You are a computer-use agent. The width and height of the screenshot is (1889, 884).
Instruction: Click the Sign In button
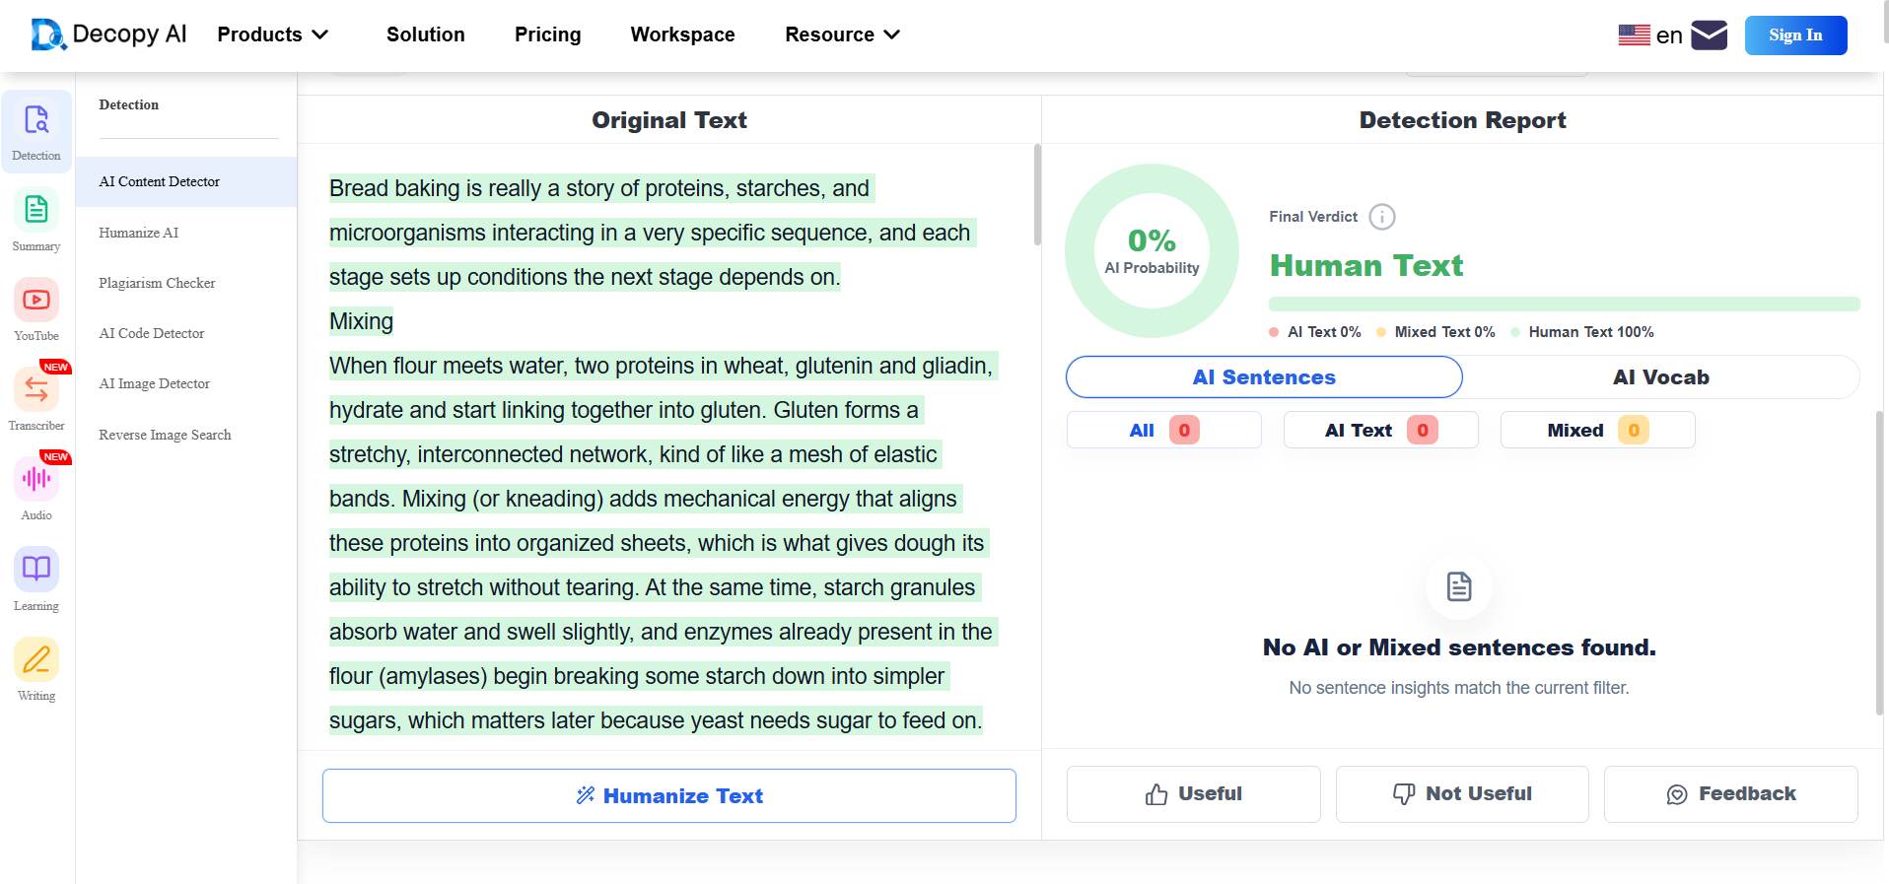pos(1795,35)
